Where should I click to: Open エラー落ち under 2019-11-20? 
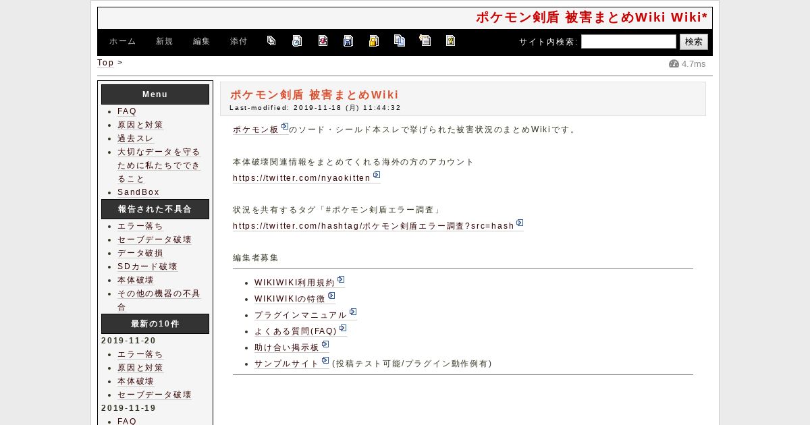(x=140, y=354)
